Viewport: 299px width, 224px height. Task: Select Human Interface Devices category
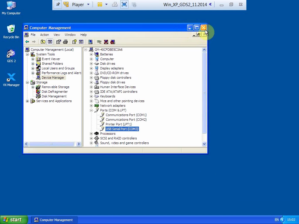click(118, 87)
